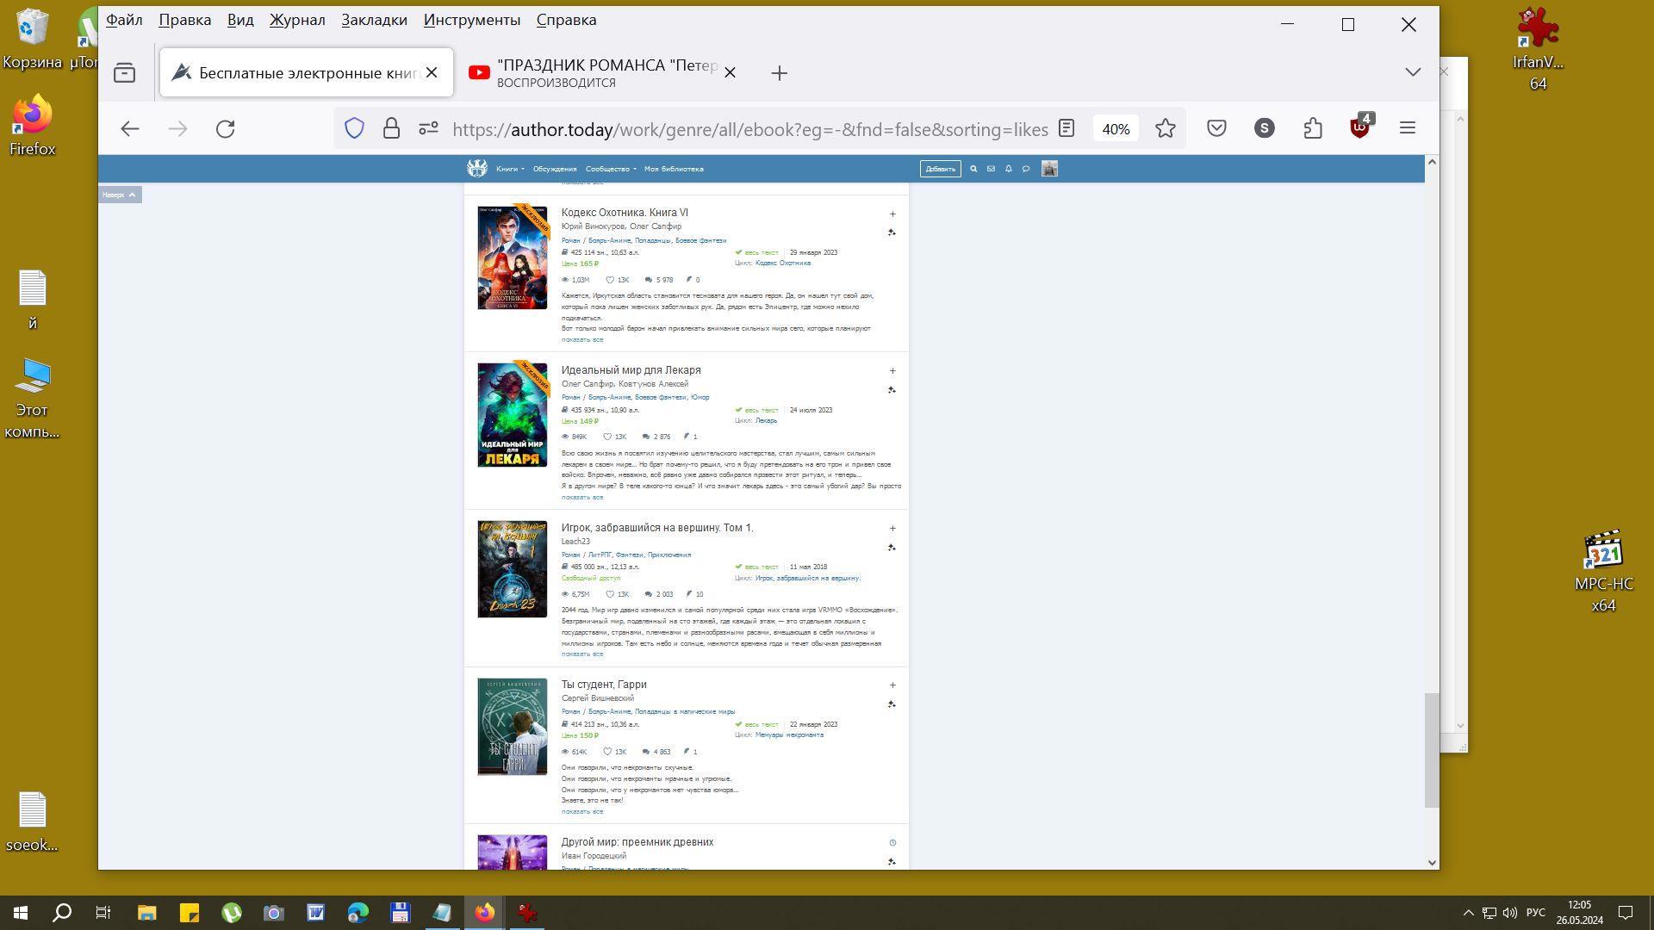
Task: Expand Сообщество dropdown menu
Action: click(610, 169)
